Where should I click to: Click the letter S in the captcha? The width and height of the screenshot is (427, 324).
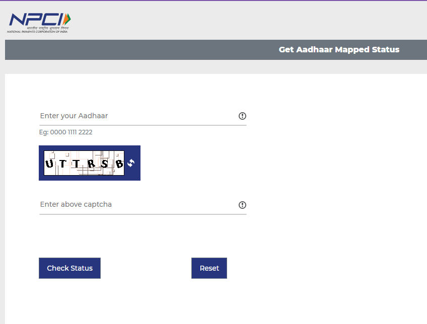click(104, 164)
